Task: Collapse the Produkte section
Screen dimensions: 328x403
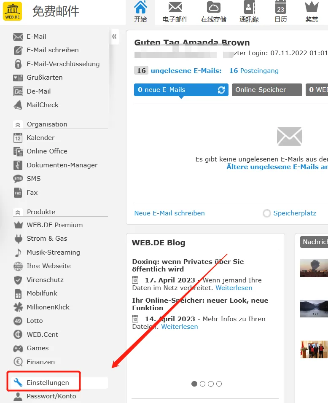Action: pos(17,212)
